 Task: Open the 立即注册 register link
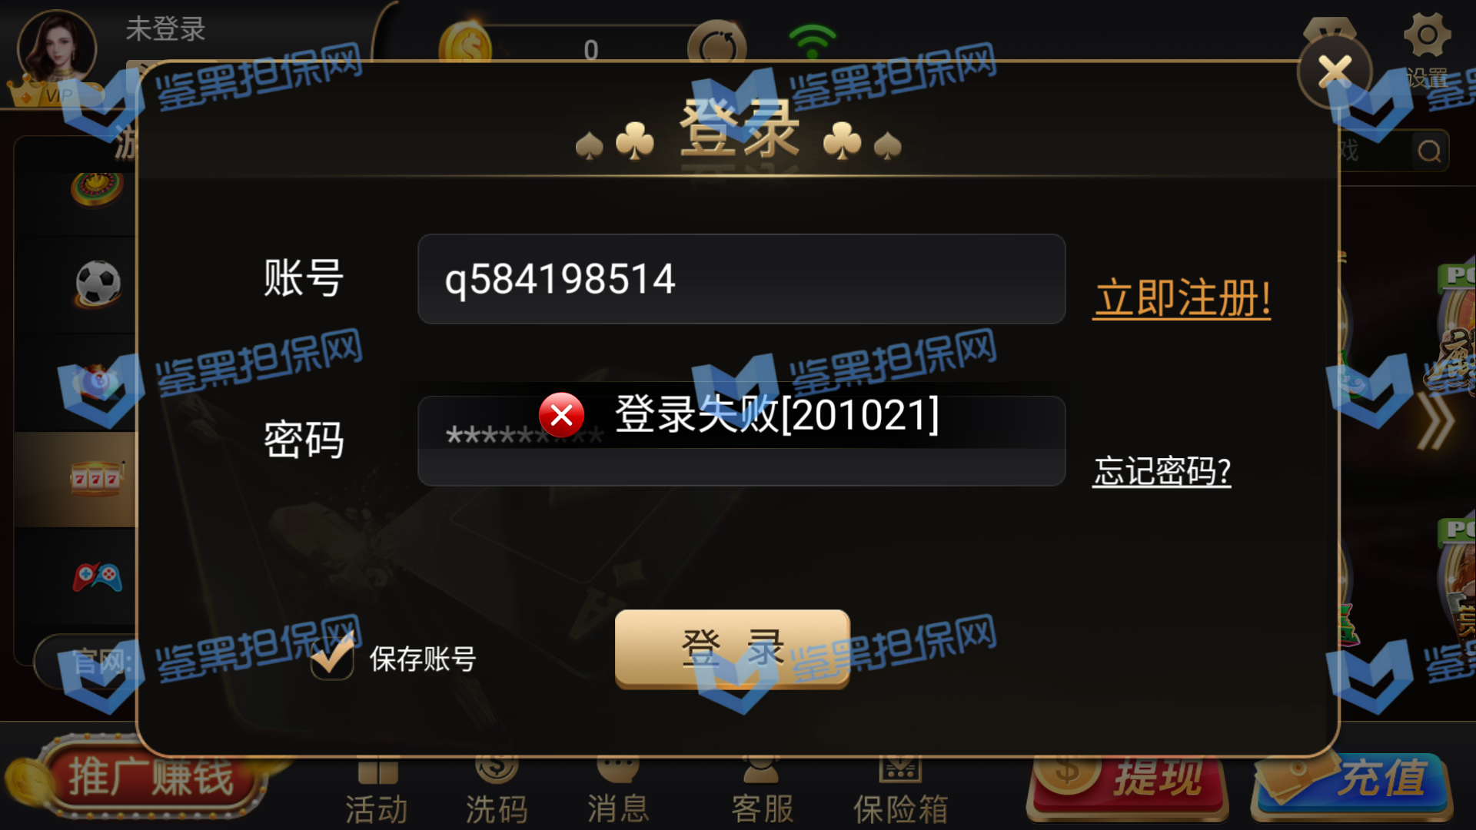(1182, 299)
